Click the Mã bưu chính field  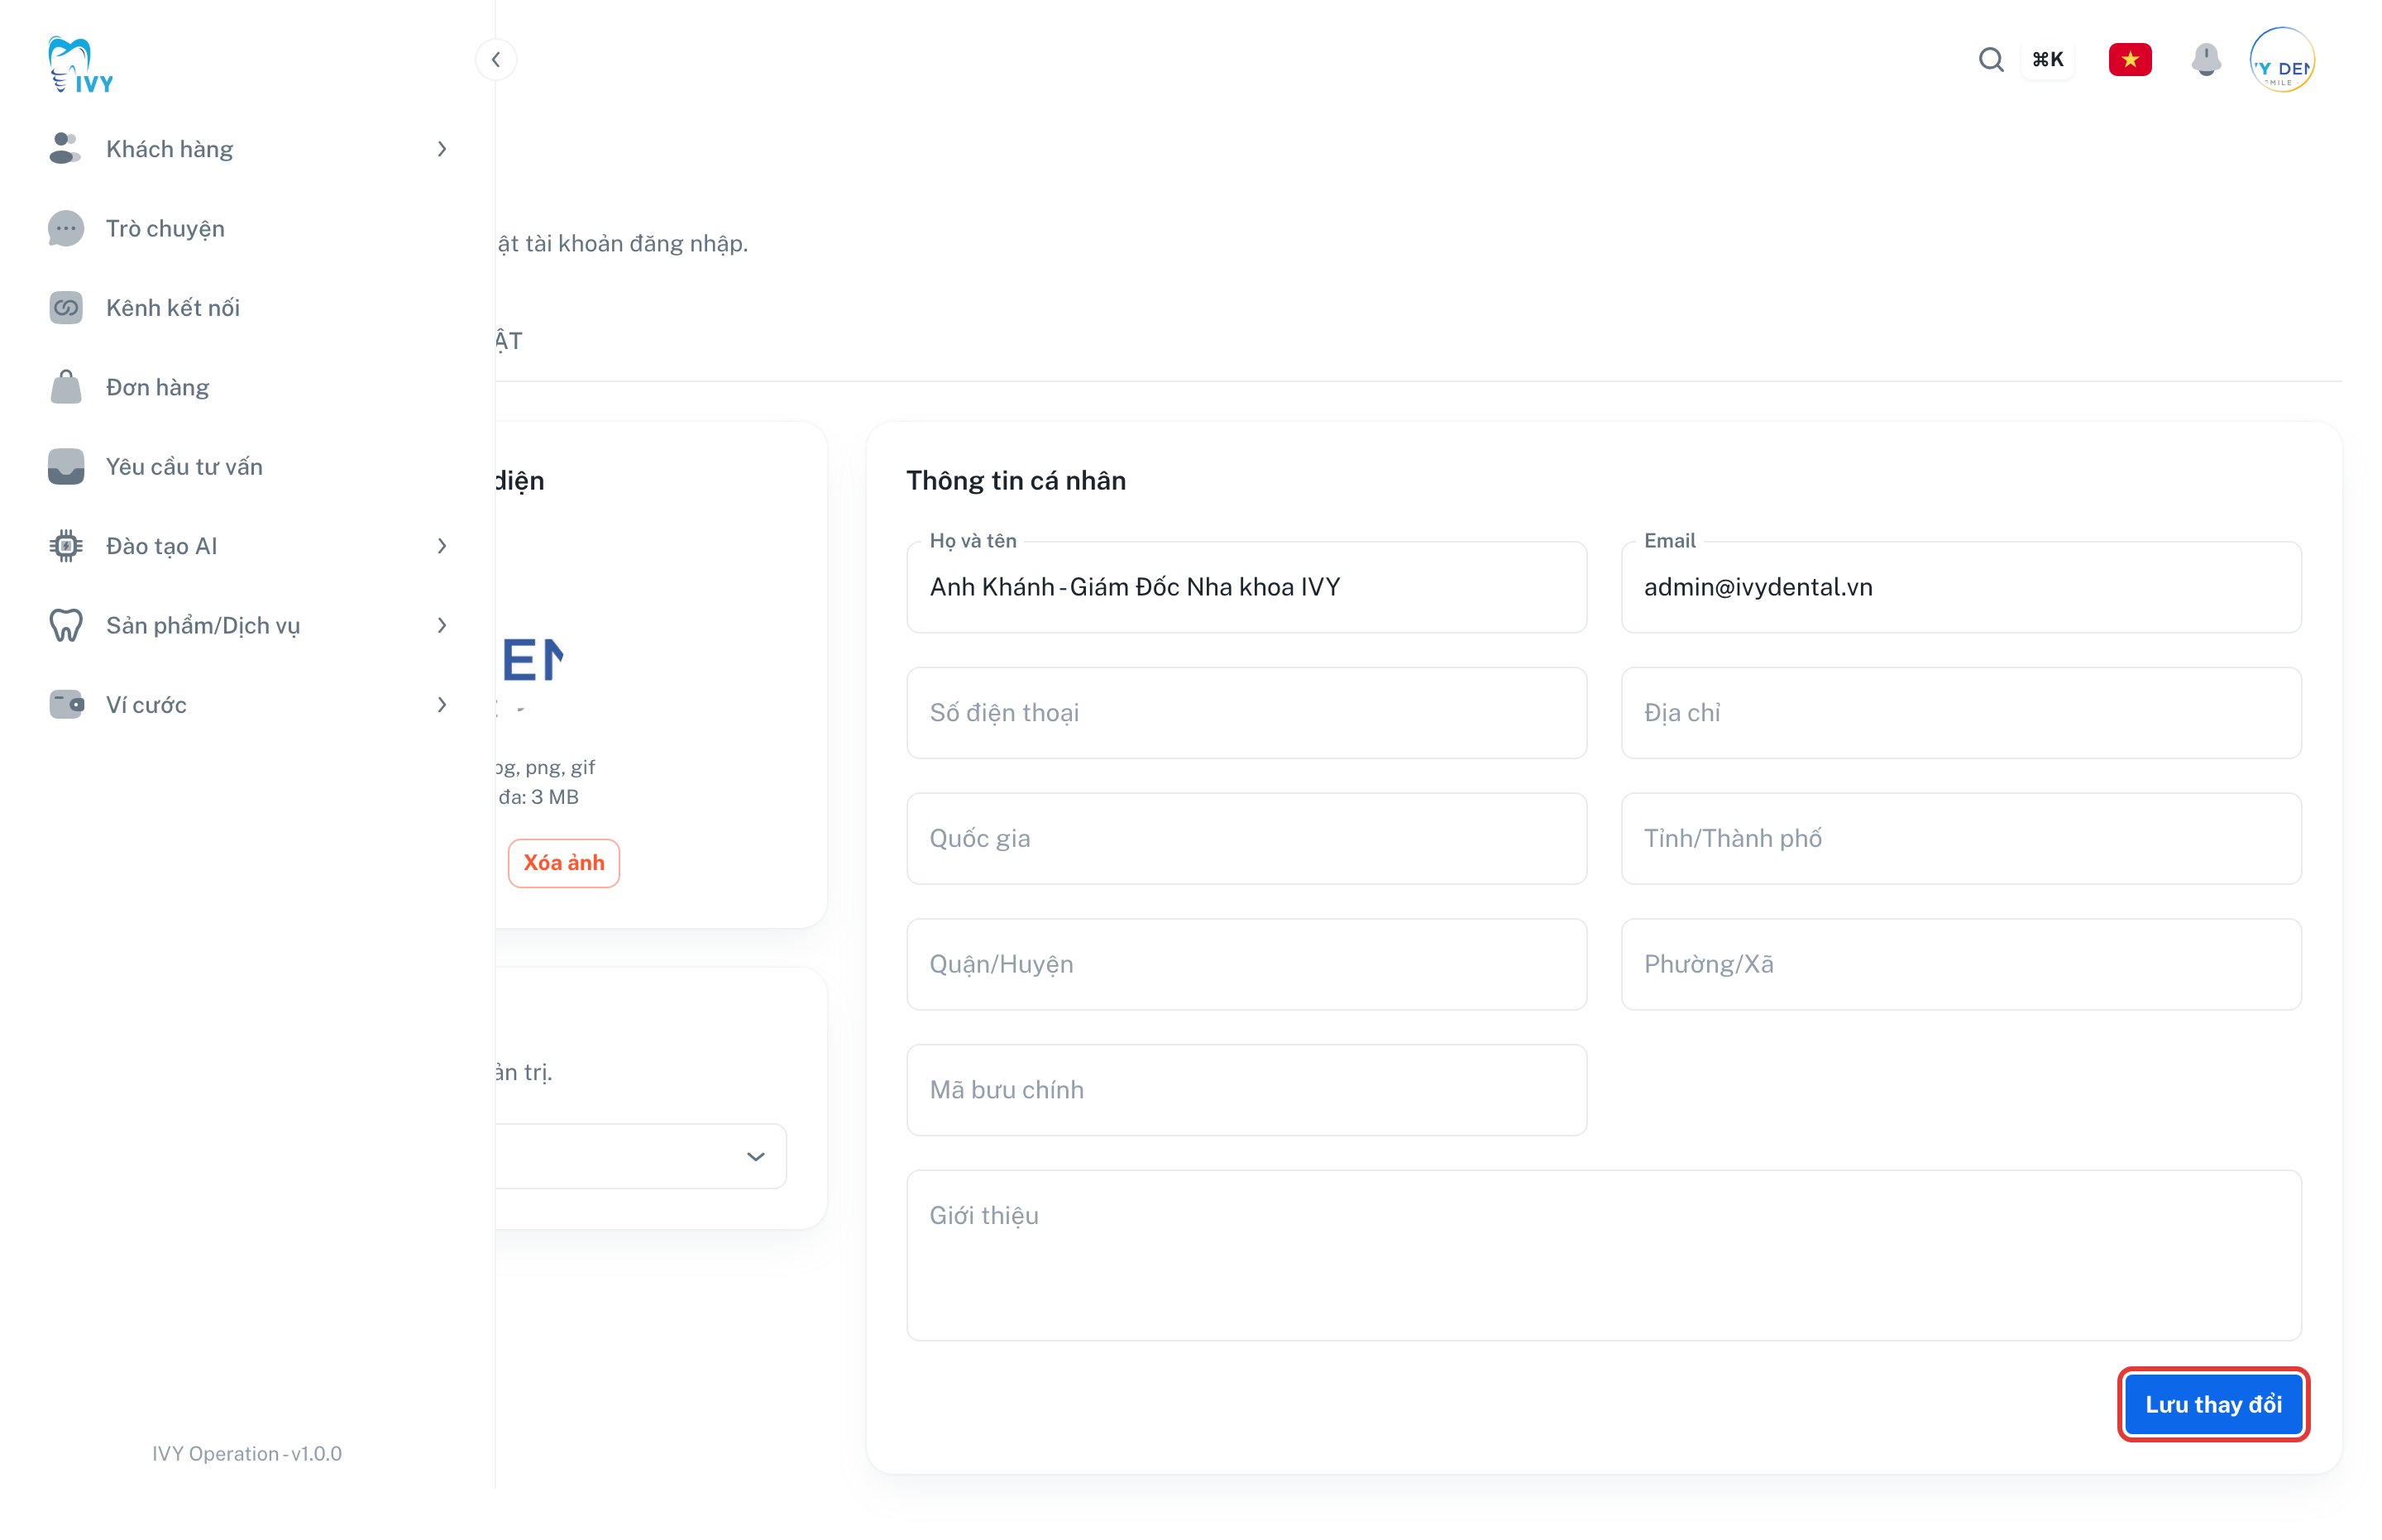[x=1246, y=1090]
